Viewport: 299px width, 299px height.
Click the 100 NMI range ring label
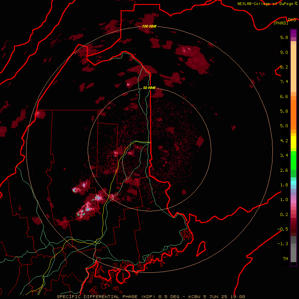click(149, 26)
